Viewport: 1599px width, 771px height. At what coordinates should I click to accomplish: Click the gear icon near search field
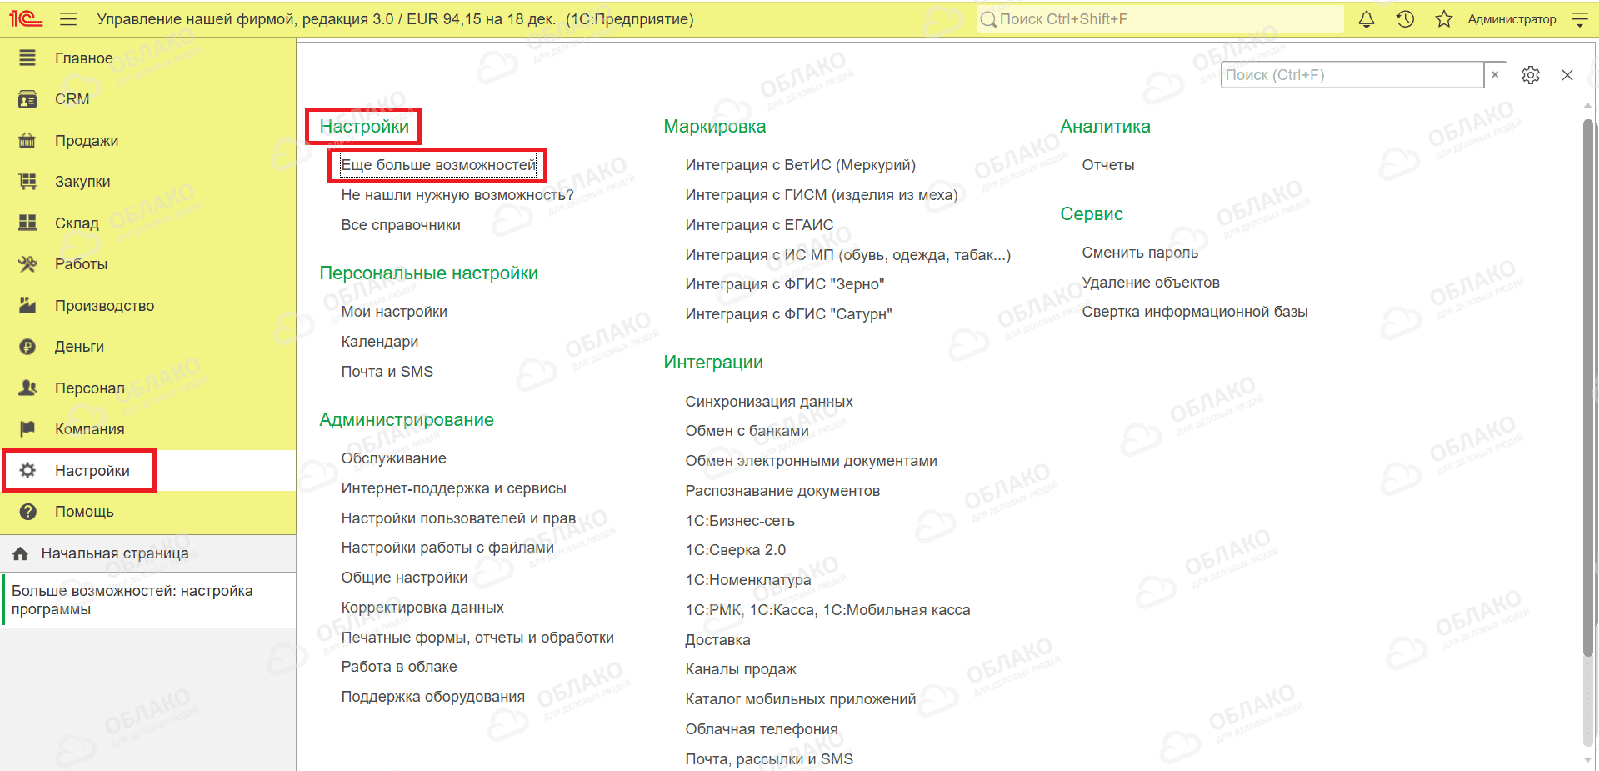[1530, 75]
